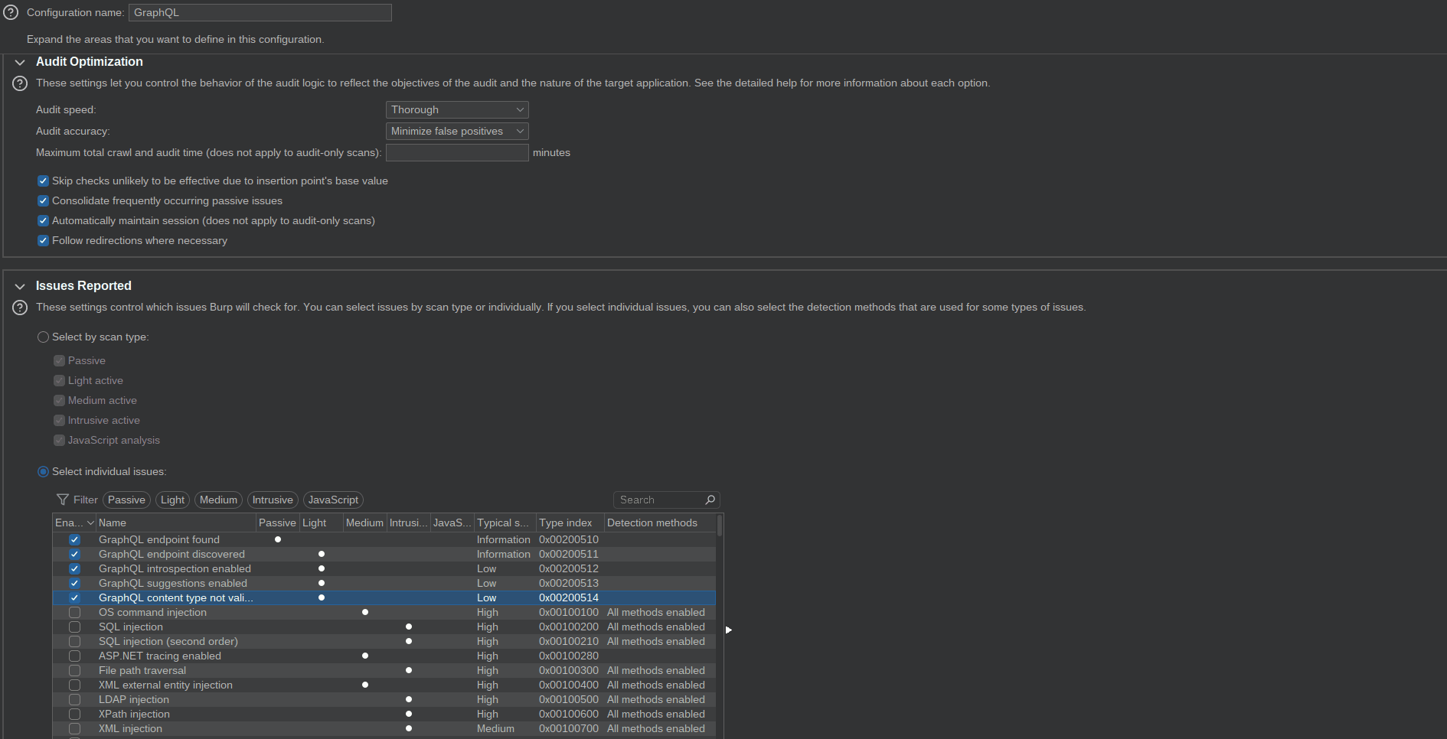Screen dimensions: 1447x739
Task: Toggle Automatically maintain session checkbox
Action: pos(43,221)
